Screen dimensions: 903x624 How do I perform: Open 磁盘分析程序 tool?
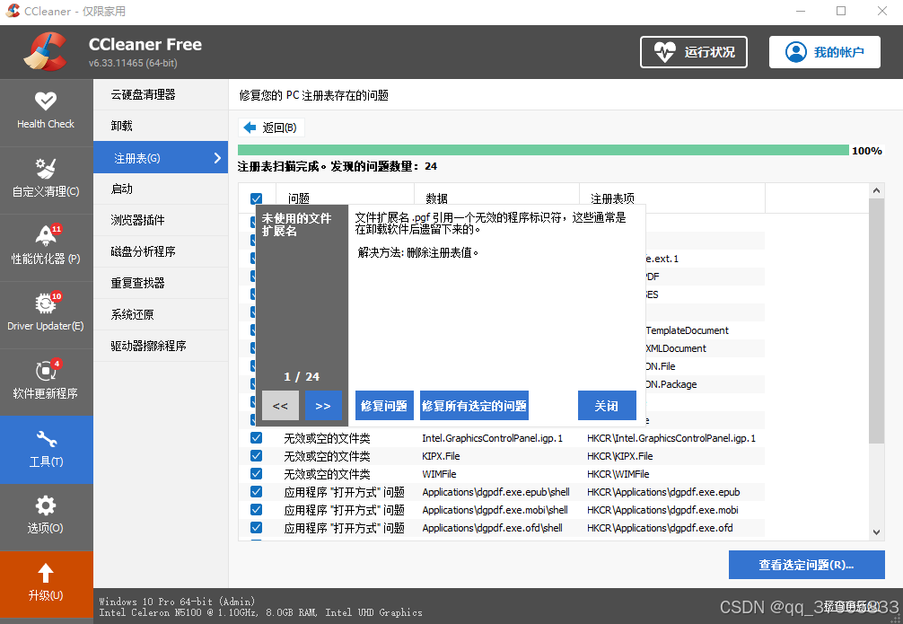(x=161, y=251)
